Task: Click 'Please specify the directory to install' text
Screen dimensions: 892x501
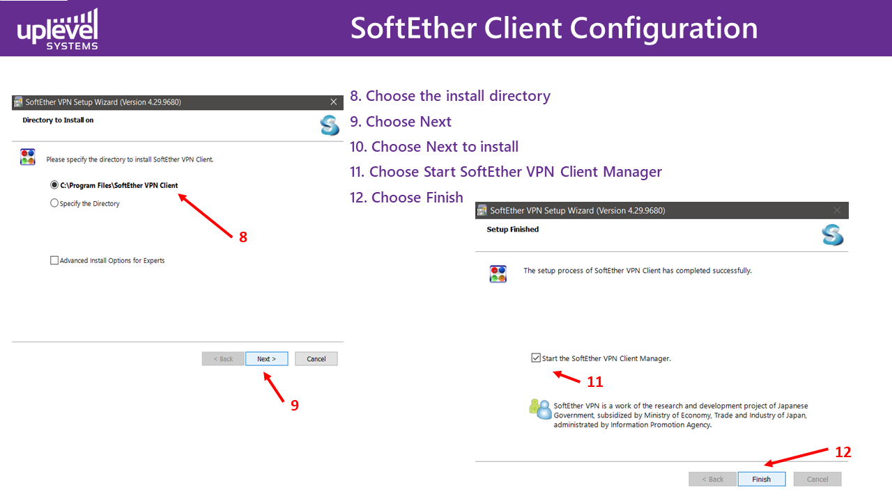Action: tap(130, 159)
